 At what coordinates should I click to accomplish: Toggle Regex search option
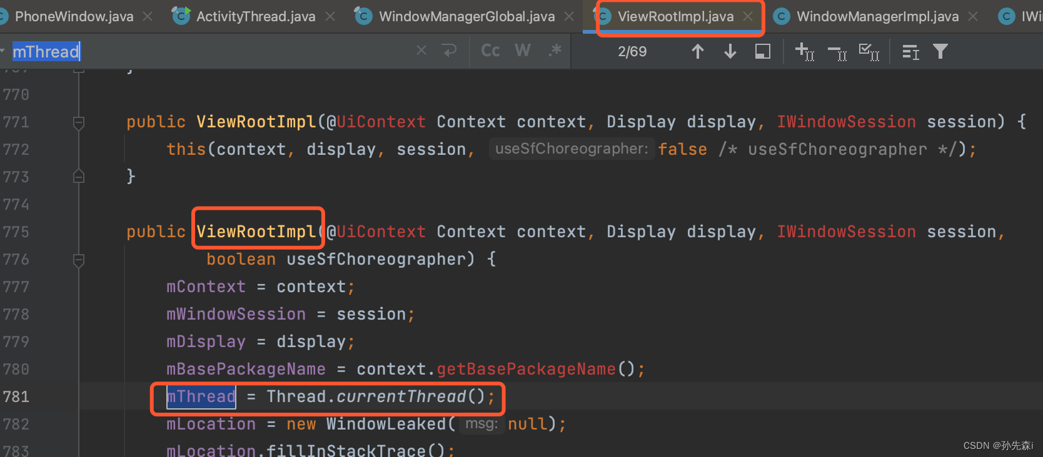pos(555,51)
